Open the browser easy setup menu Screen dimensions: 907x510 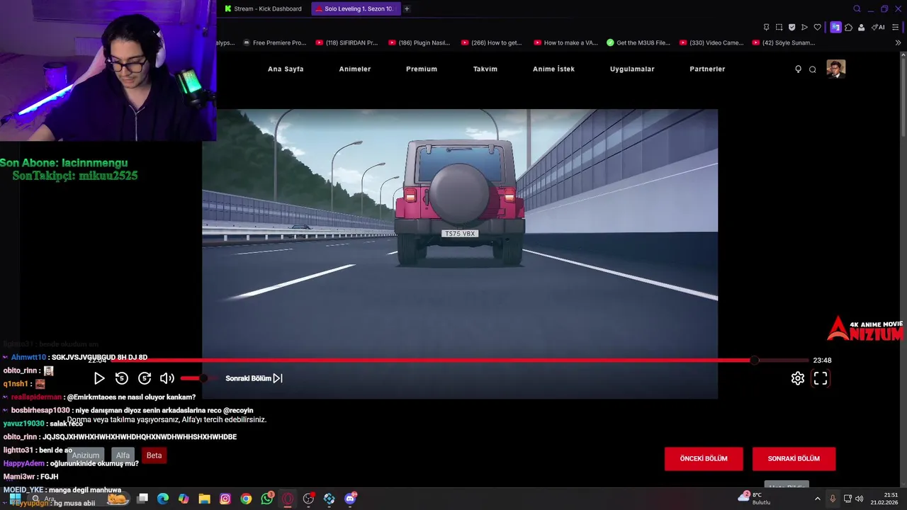(x=896, y=27)
